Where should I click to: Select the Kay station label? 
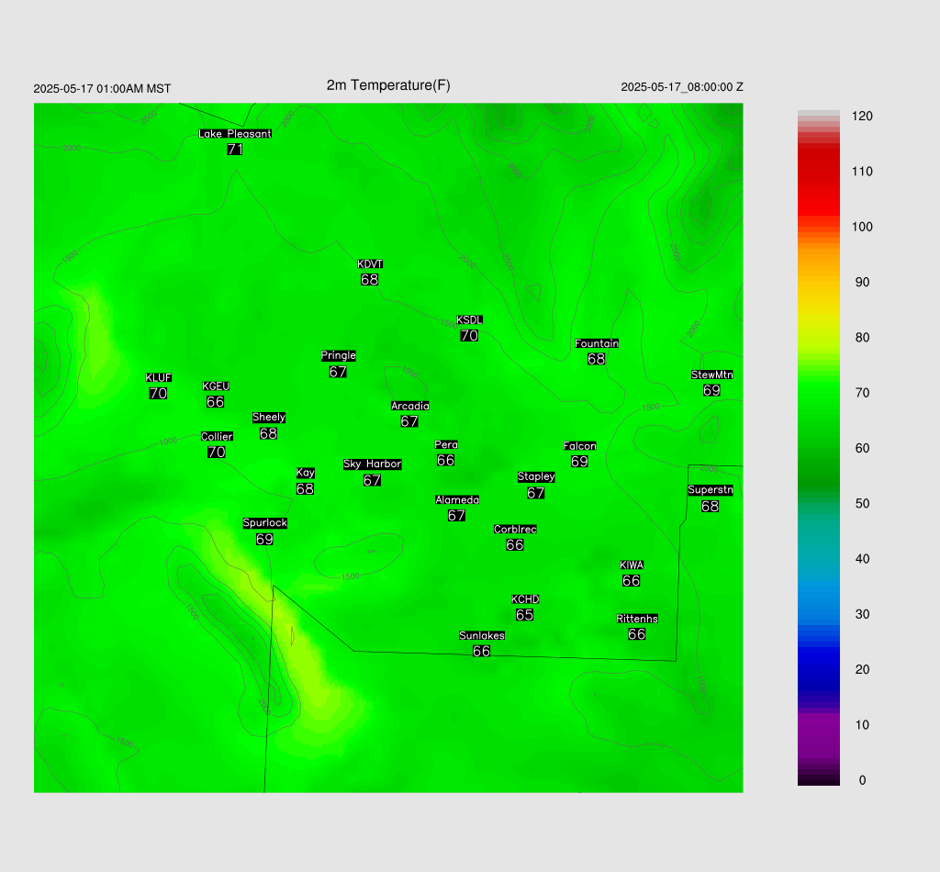305,473
